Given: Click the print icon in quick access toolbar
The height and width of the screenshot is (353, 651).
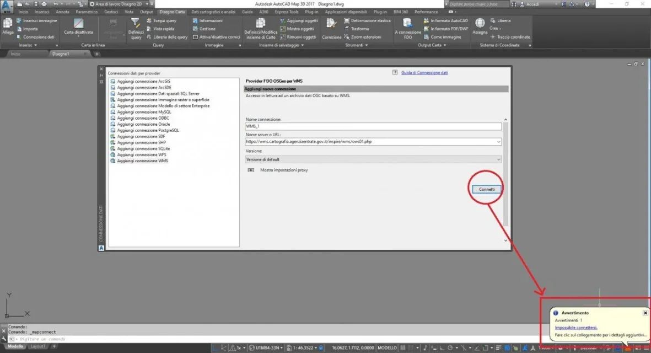Looking at the screenshot, I should pyautogui.click(x=44, y=4).
